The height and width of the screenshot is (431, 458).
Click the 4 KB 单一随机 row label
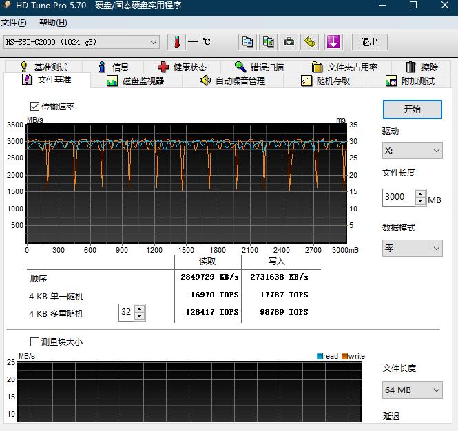[56, 296]
